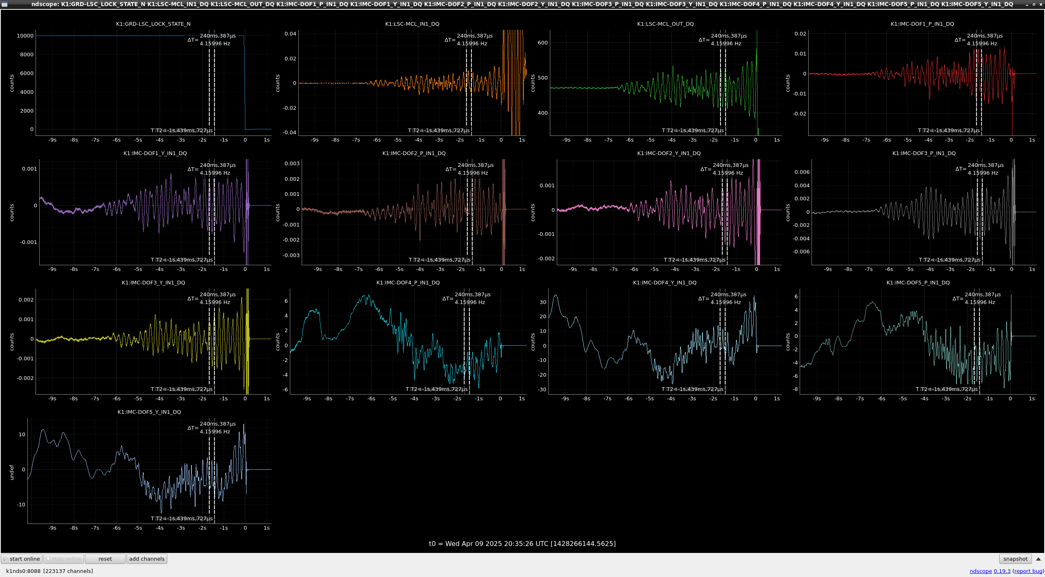The height and width of the screenshot is (577, 1045).
Task: Select the K1:IMC-DOF5_P_IN1_DQ plot title
Action: (918, 282)
